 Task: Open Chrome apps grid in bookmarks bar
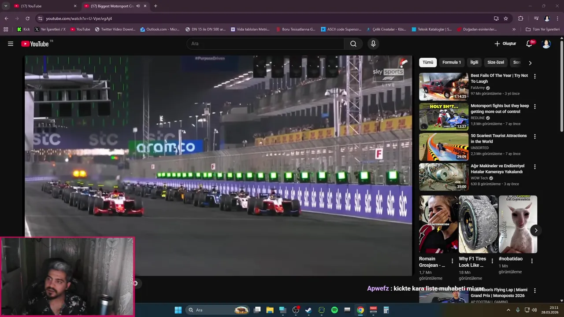(6, 29)
